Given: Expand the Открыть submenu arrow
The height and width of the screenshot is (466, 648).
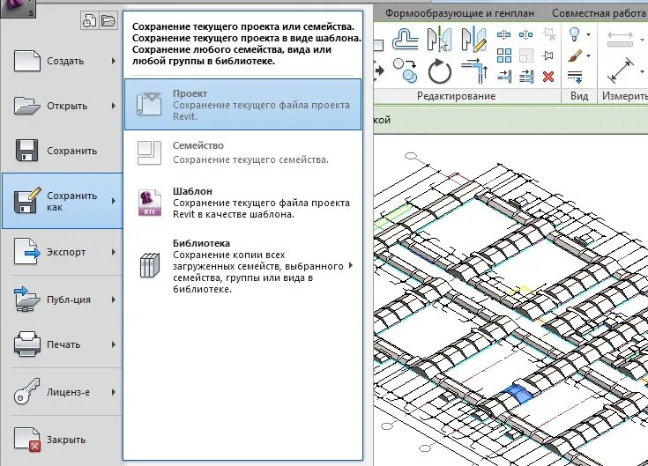Looking at the screenshot, I should (113, 106).
